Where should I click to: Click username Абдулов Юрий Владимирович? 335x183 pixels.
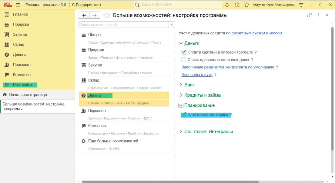click(x=274, y=5)
